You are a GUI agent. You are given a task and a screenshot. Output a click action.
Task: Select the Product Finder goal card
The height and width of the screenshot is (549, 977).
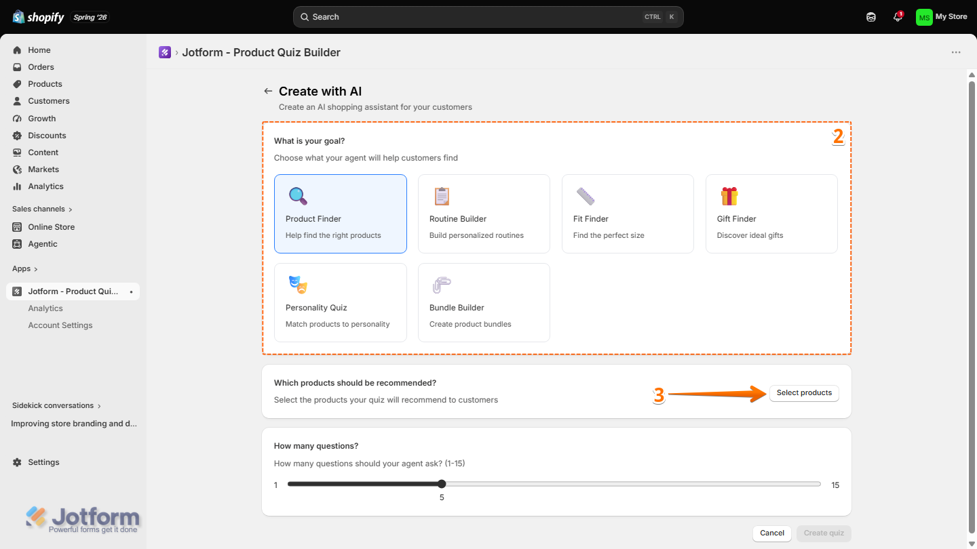tap(341, 213)
